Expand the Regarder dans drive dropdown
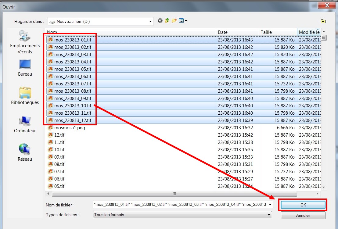Image resolution: width=338 pixels, height=229 pixels. pos(150,21)
